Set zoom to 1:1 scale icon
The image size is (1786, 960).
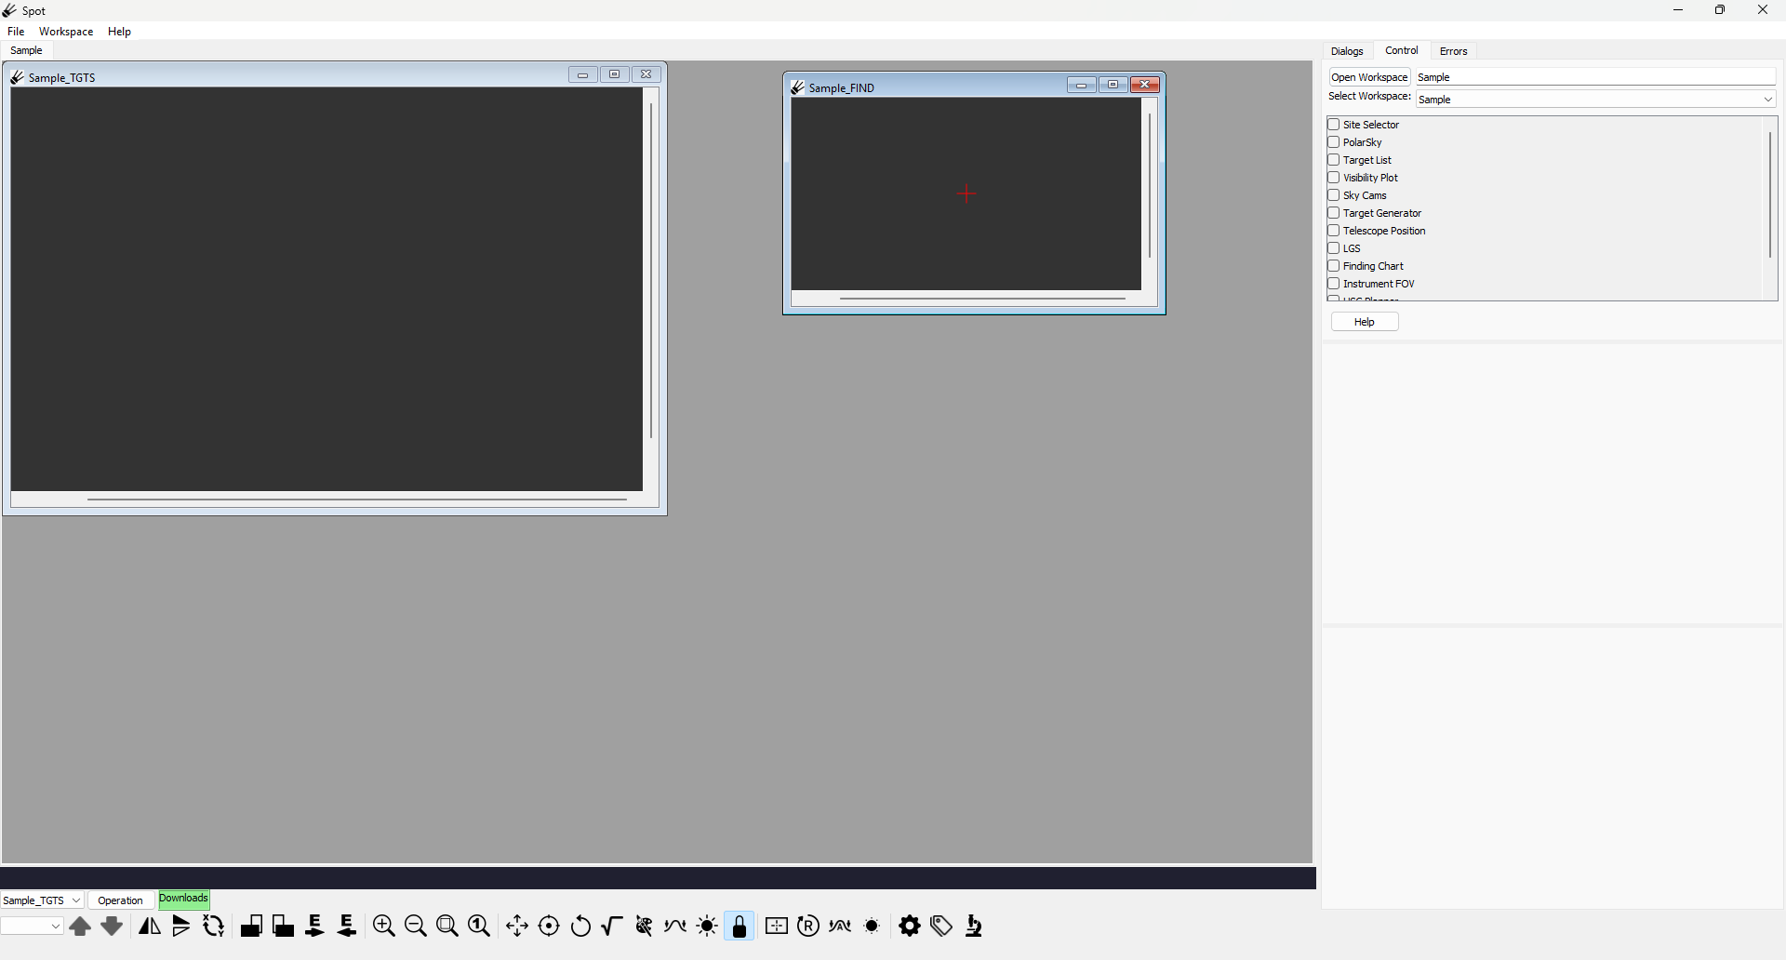pos(480,927)
